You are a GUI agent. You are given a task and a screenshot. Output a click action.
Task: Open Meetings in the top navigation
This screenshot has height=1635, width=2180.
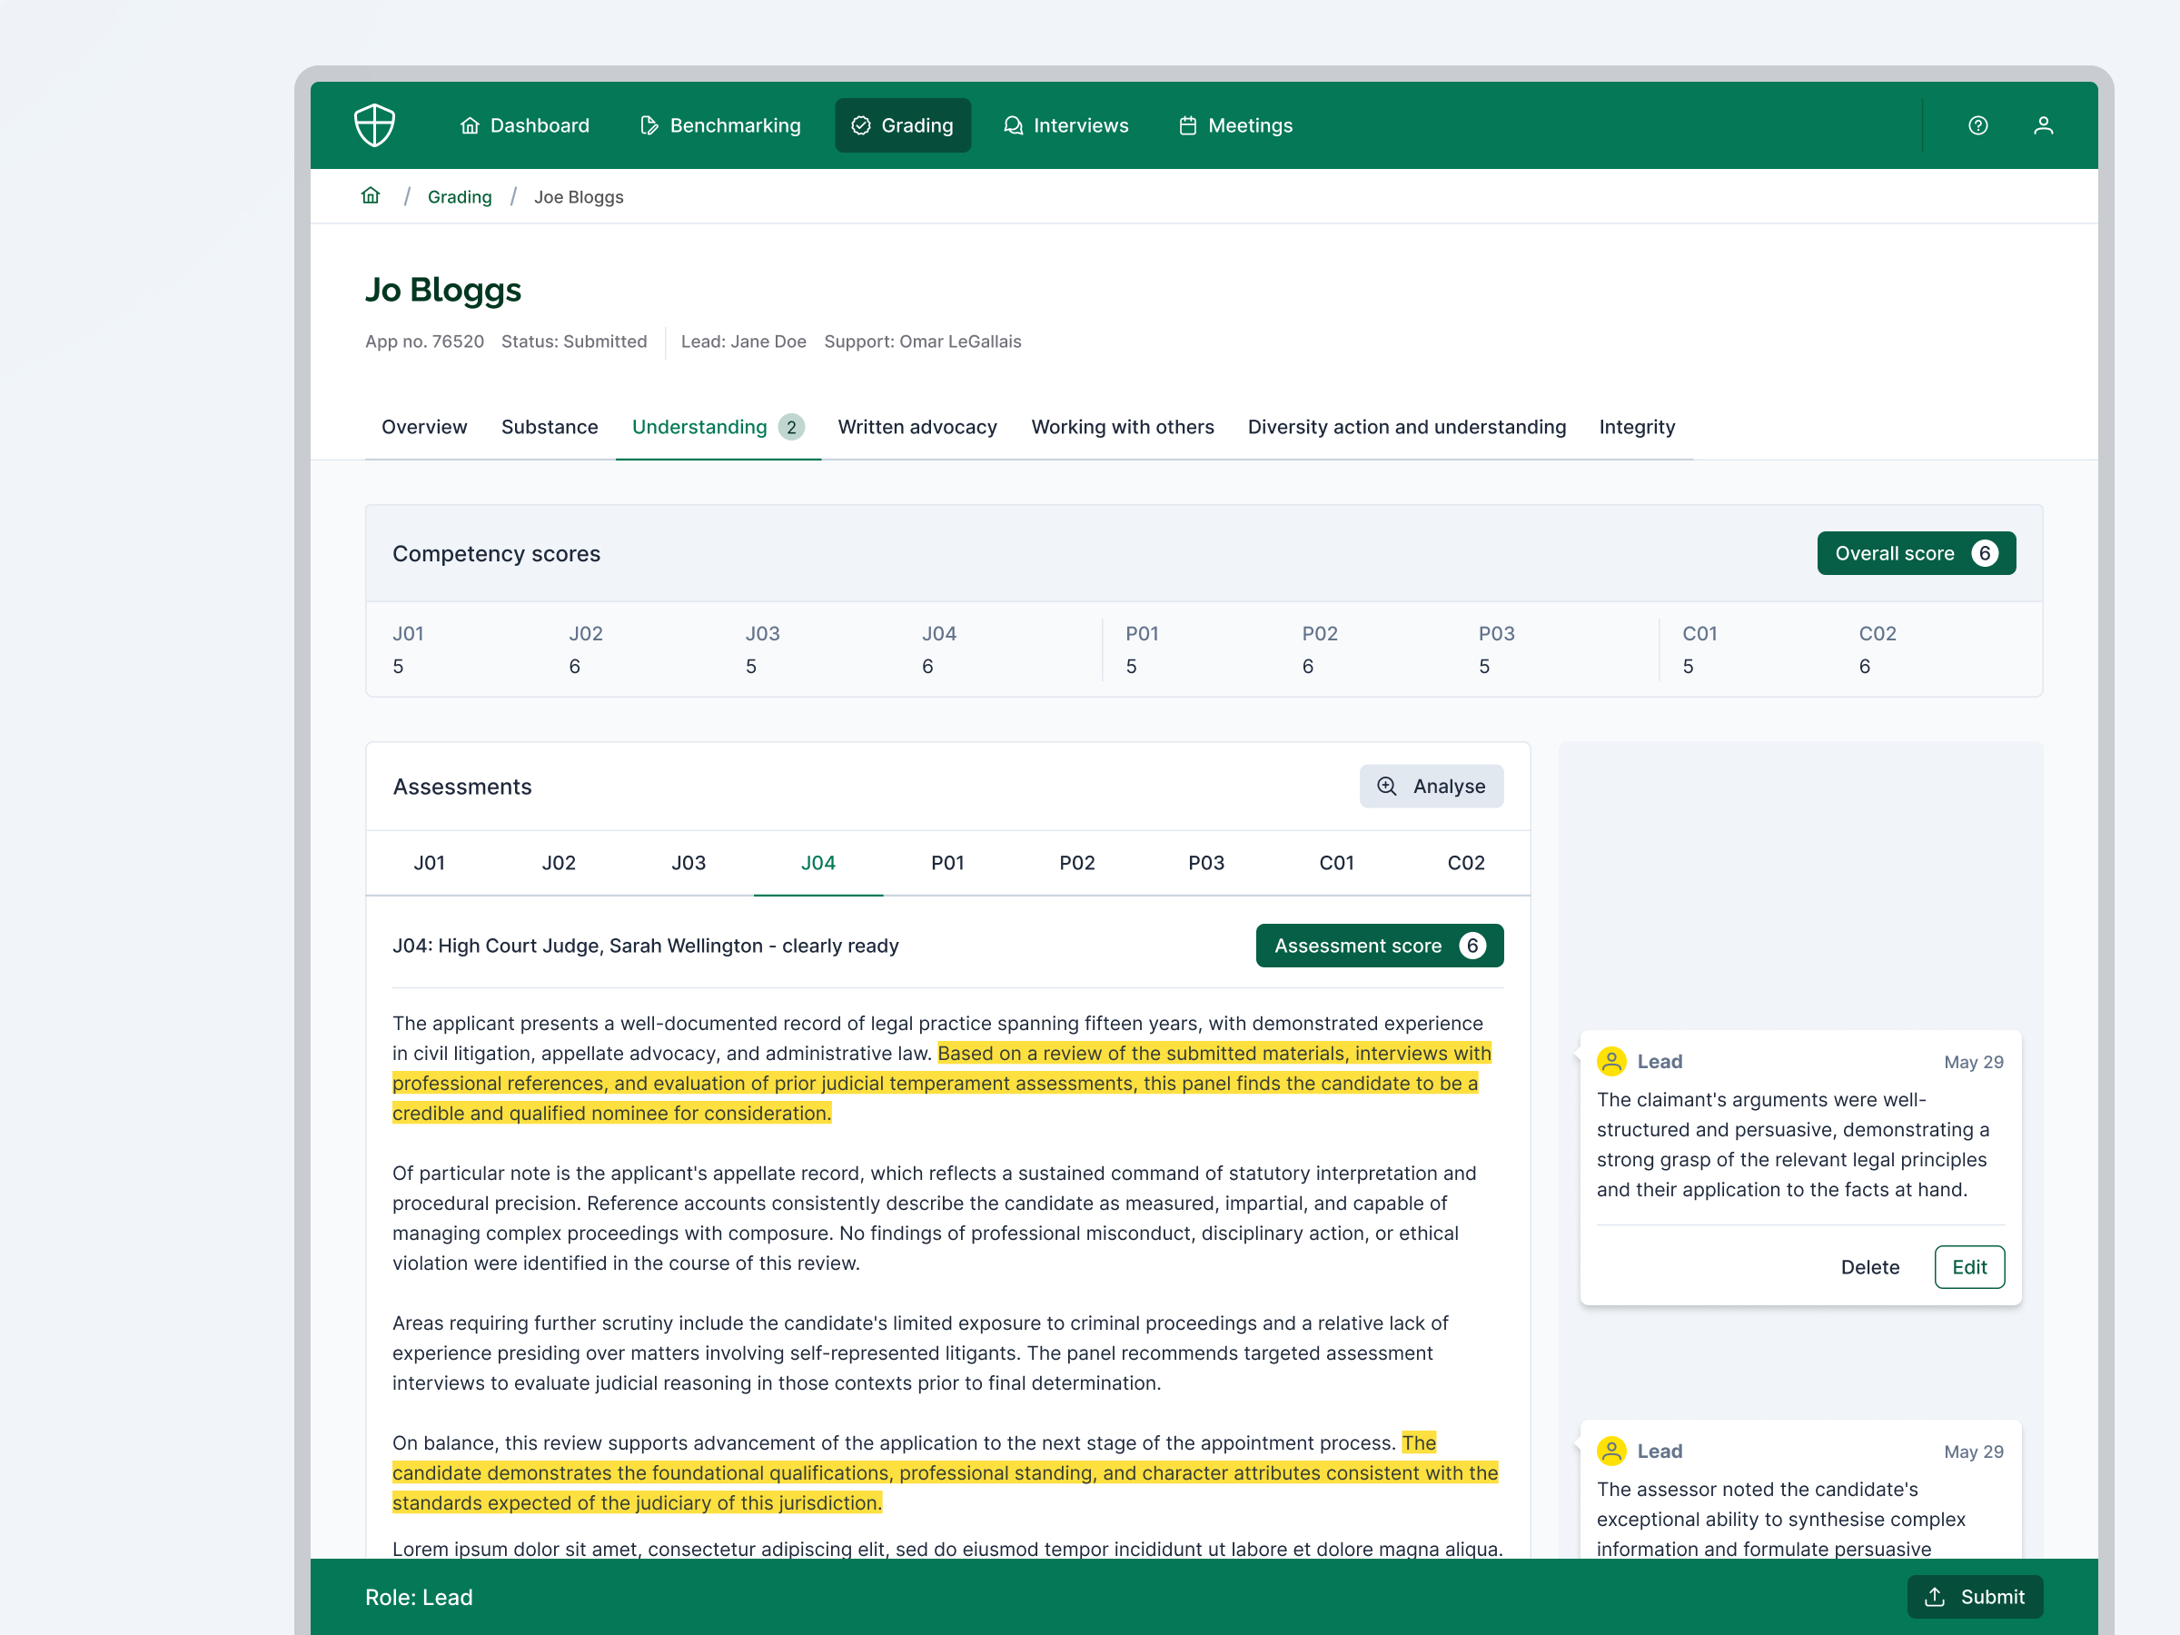click(1236, 125)
